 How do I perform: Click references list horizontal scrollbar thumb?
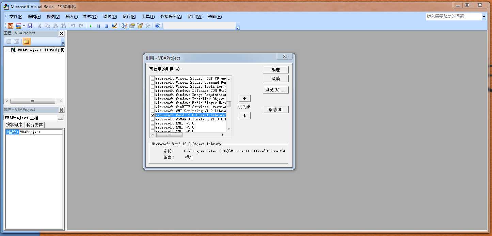(x=169, y=135)
